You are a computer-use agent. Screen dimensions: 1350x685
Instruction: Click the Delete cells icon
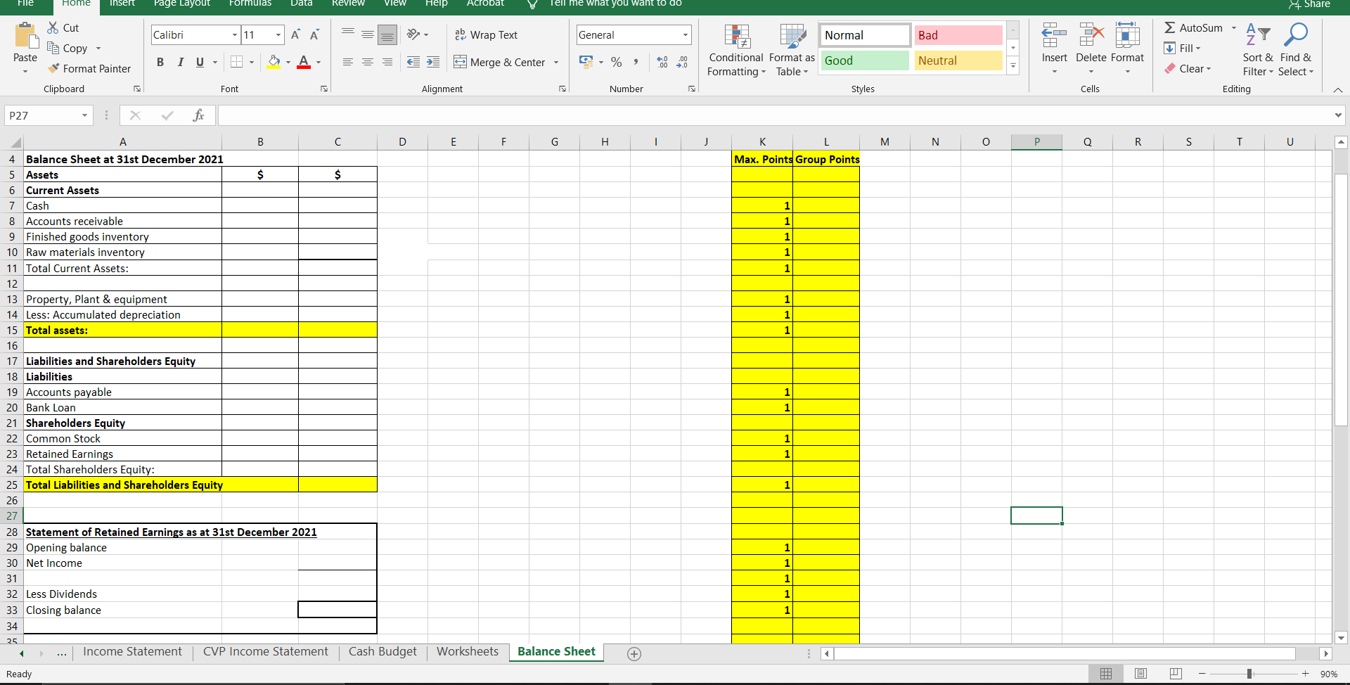click(x=1091, y=35)
